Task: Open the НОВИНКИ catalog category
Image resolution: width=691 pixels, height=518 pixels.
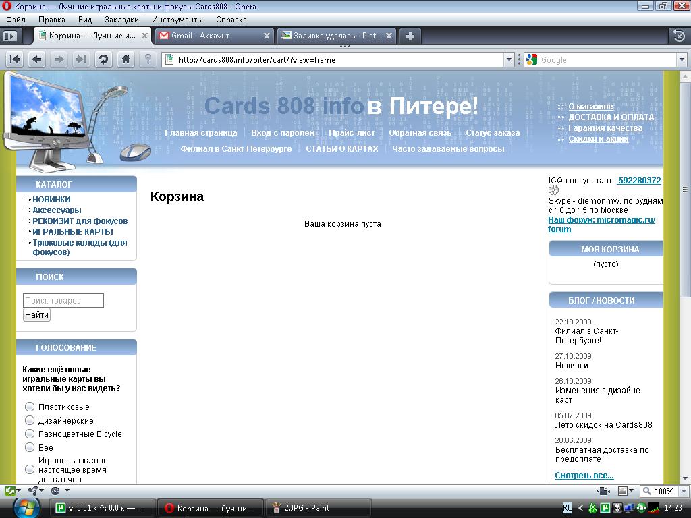Action: coord(51,200)
